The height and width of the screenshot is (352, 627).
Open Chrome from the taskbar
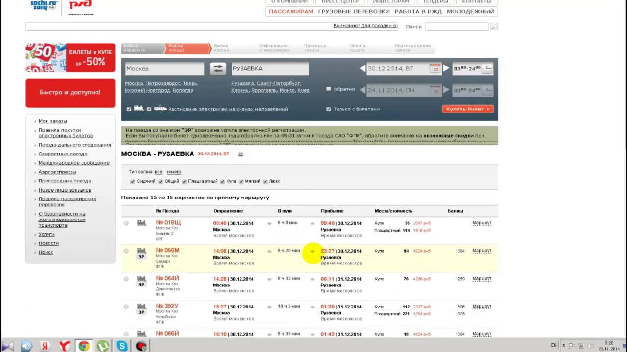[84, 346]
